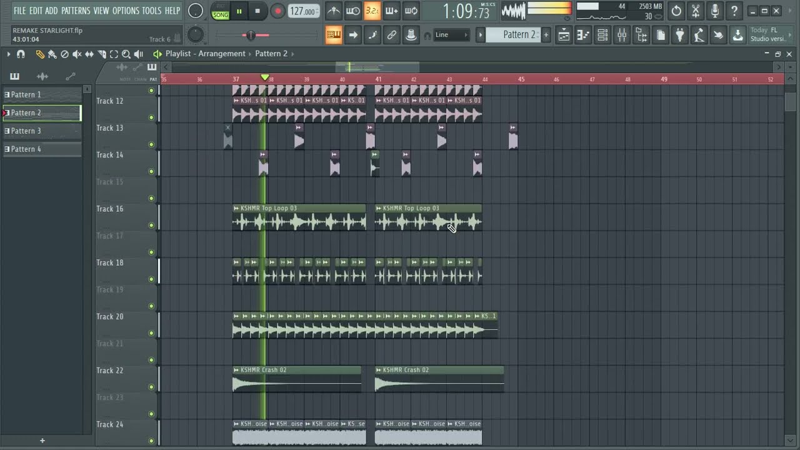Click the microphone one-click recording icon
Screen dimensions: 800x450
715,11
